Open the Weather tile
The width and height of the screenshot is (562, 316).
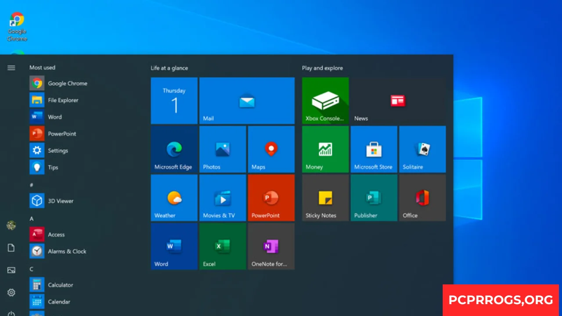[x=174, y=198]
